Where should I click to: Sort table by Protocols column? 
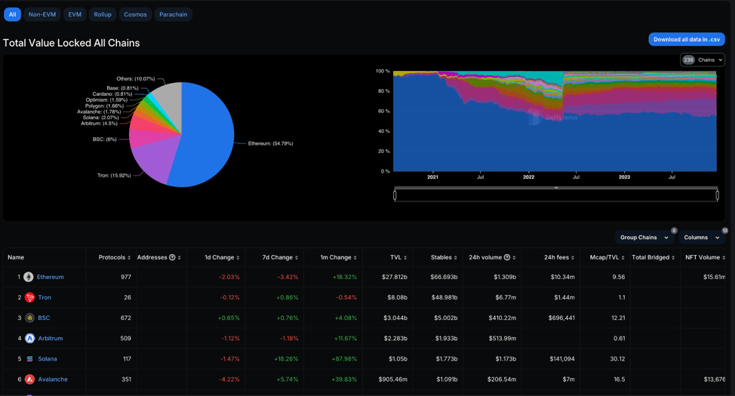click(114, 257)
